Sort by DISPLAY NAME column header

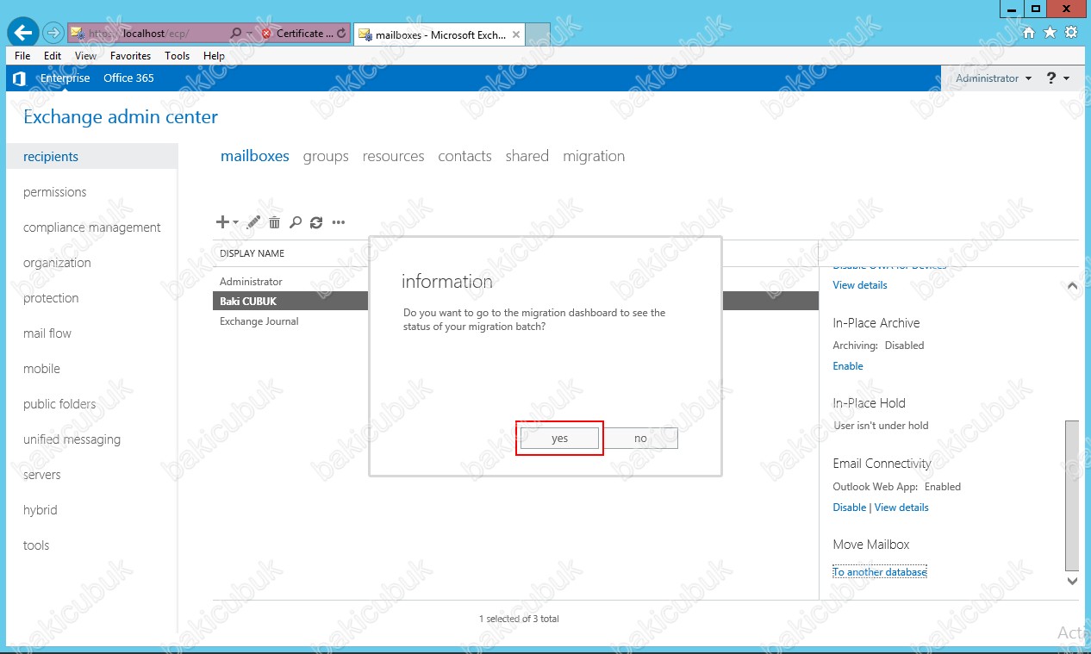(x=252, y=253)
